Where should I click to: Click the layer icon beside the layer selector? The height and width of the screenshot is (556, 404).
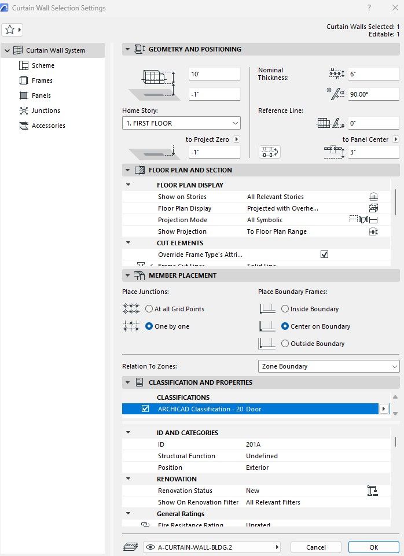131,547
